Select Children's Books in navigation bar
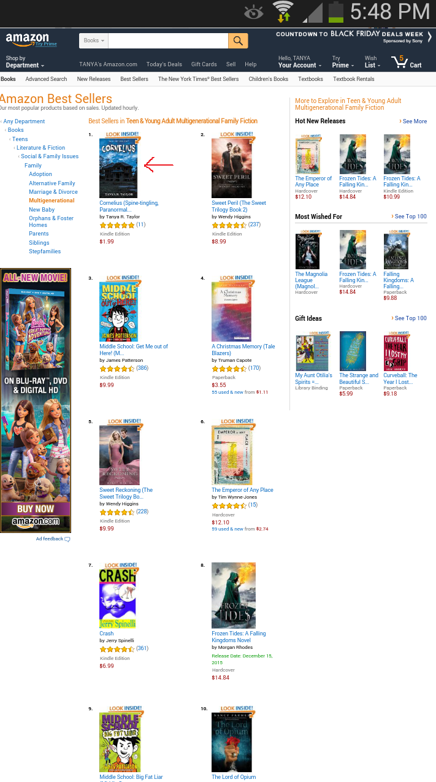Screen dimensions: 436x782 (269, 79)
